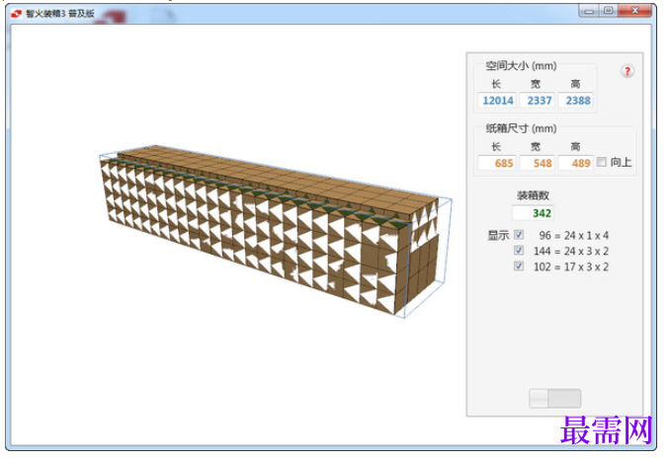Uncheck the 102 = 17 x 3 x 2 display checkbox
This screenshot has width=671, height=461.
click(x=519, y=267)
